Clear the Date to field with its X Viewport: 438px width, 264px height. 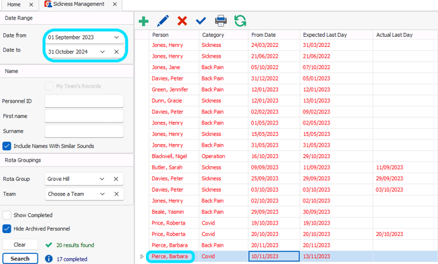117,52
